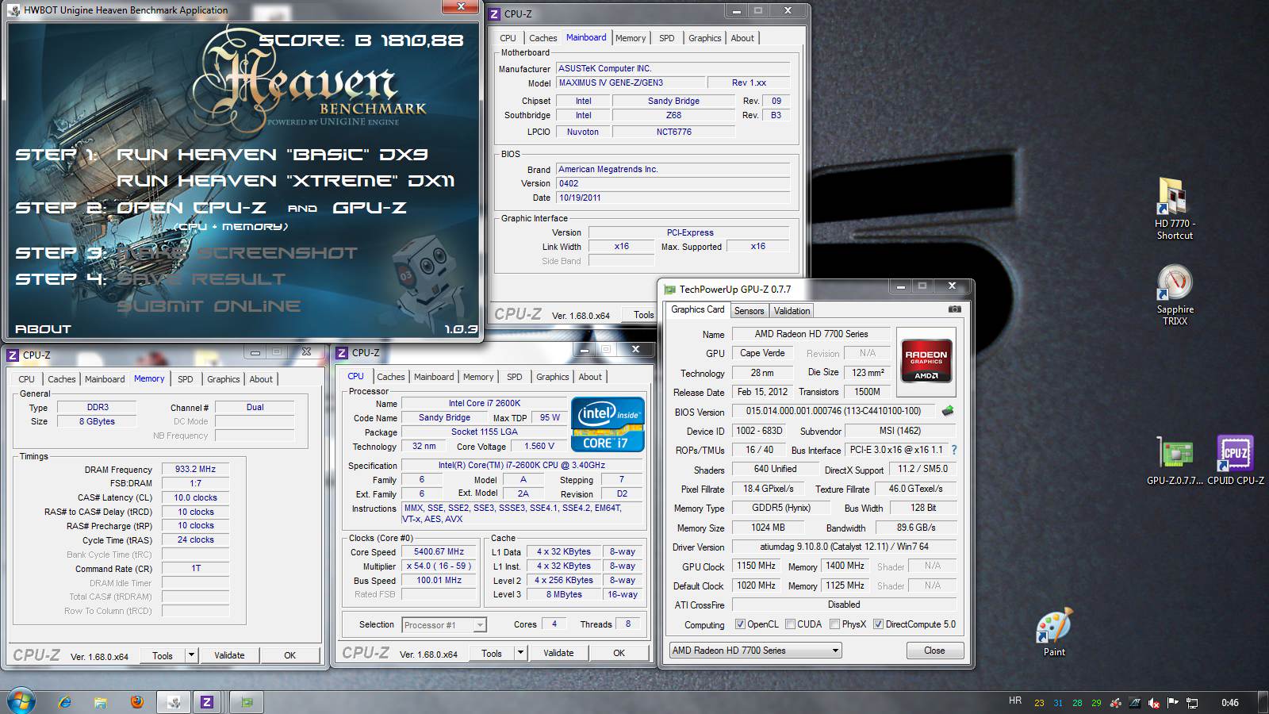
Task: Switch to the Heaven Benchmark taskbar button
Action: coord(174,702)
